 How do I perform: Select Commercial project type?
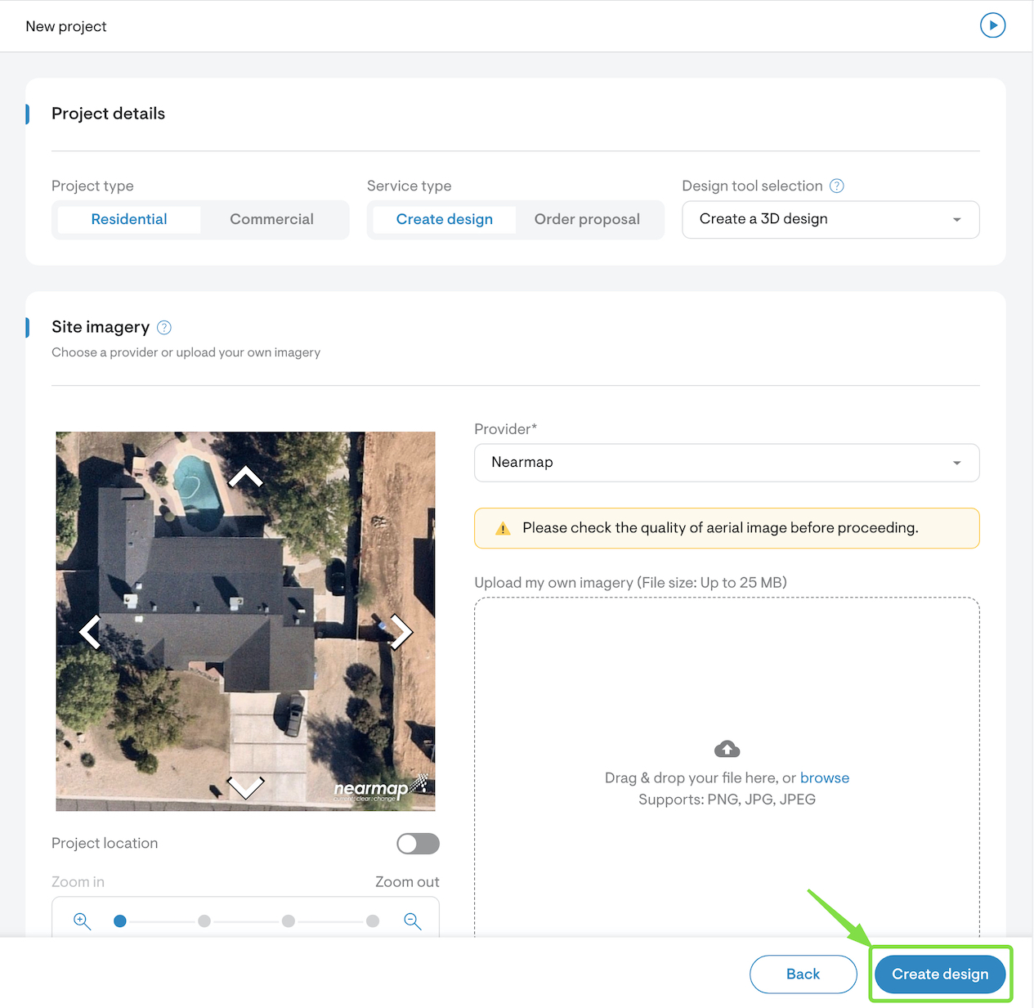point(271,219)
